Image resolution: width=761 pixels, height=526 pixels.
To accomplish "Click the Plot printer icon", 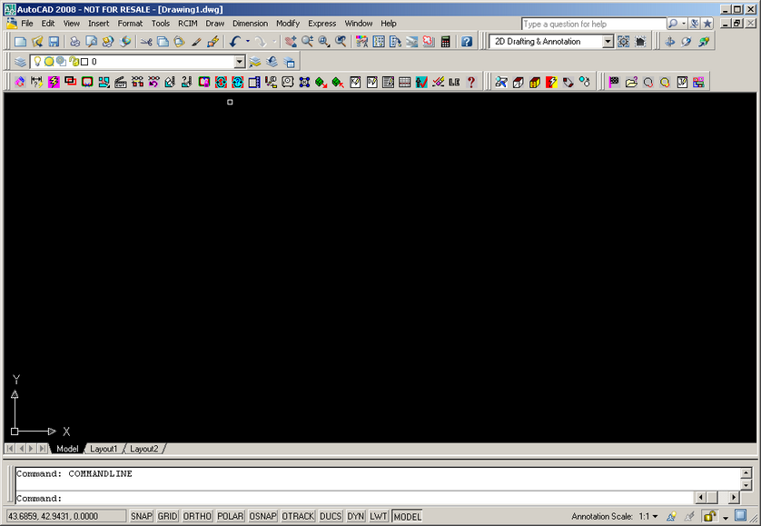I will pos(75,42).
